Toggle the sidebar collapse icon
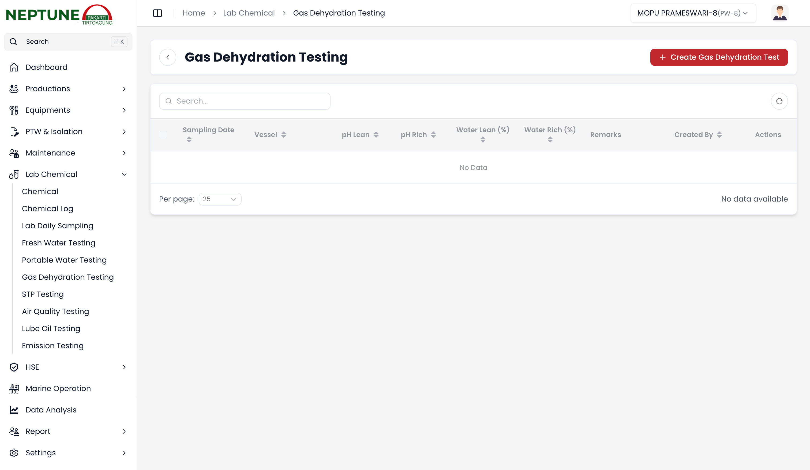Viewport: 810px width, 470px height. point(157,13)
